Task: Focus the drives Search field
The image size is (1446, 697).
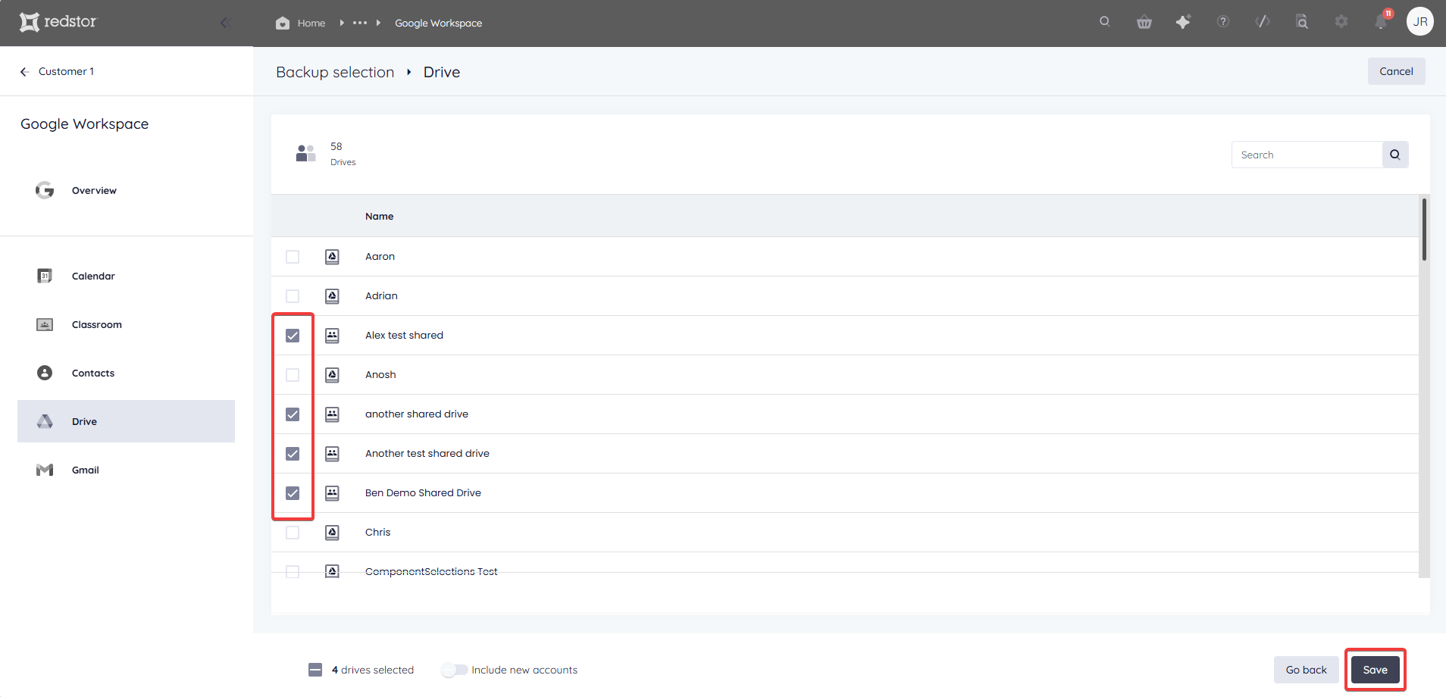Action: [1307, 155]
